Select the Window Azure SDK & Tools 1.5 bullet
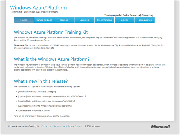Viewport: 180px width, 135px height. pyautogui.click(x=52, y=96)
